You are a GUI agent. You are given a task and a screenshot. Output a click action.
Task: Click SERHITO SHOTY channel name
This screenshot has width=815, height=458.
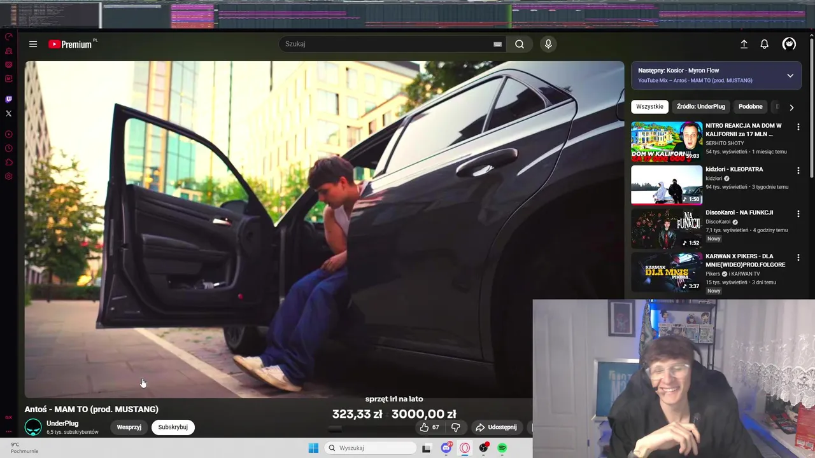coord(725,143)
